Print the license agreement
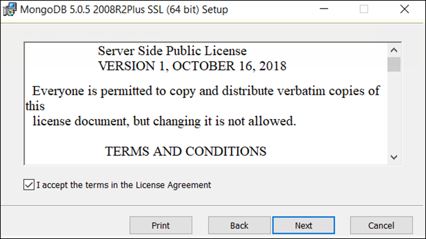This screenshot has width=426, height=239. tap(161, 225)
